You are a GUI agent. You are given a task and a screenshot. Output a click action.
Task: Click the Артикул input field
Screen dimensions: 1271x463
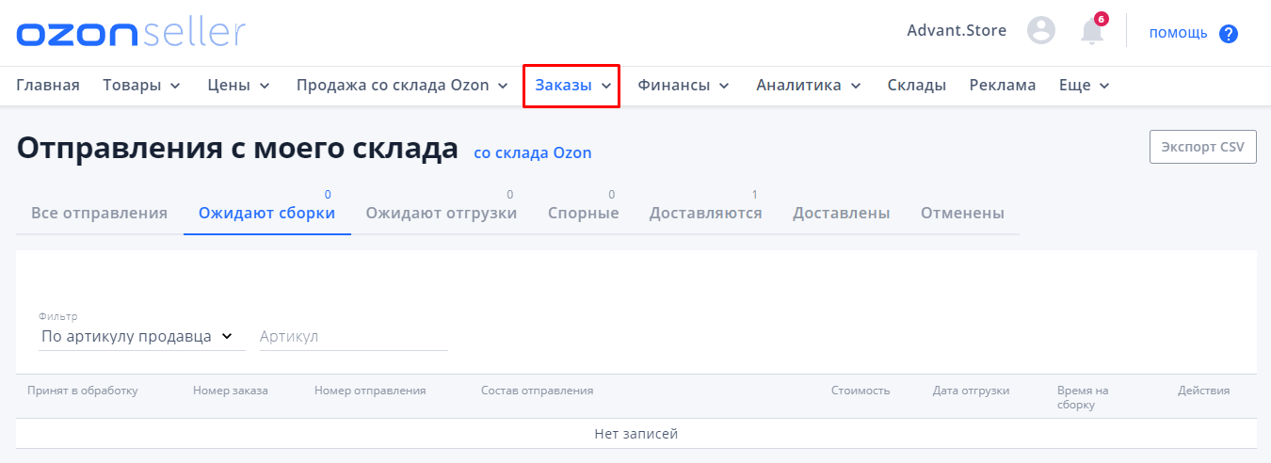pos(354,337)
